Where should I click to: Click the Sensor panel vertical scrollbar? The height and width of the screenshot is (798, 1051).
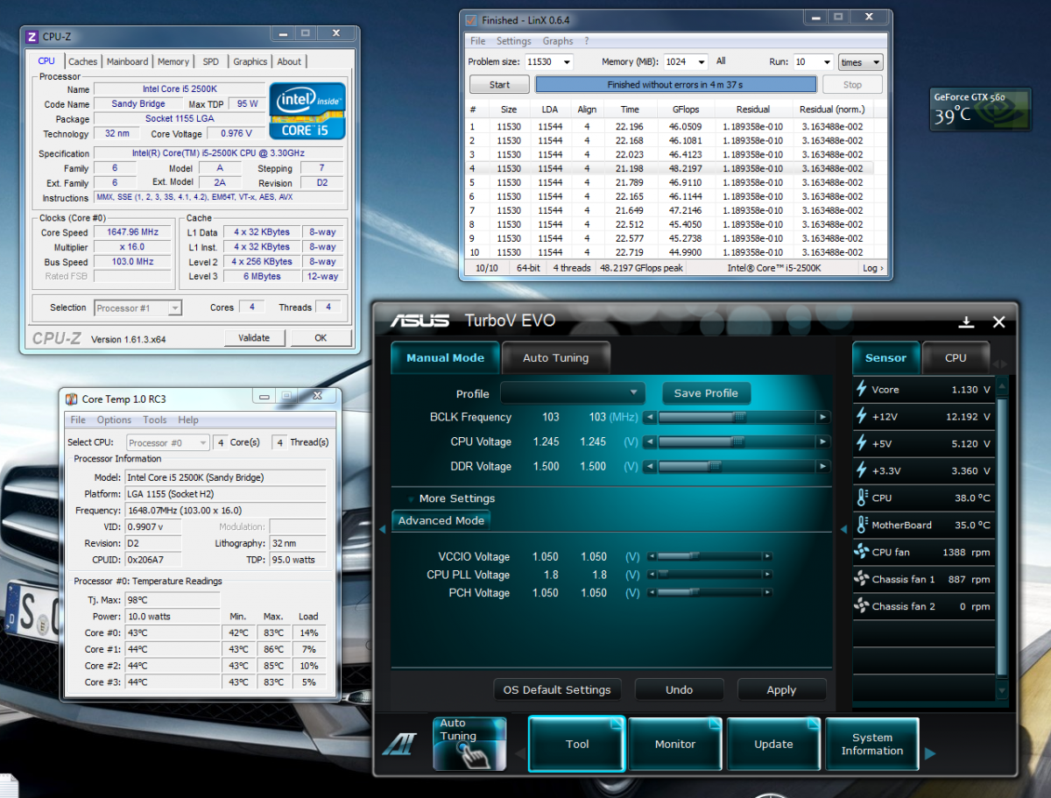[x=1002, y=538]
